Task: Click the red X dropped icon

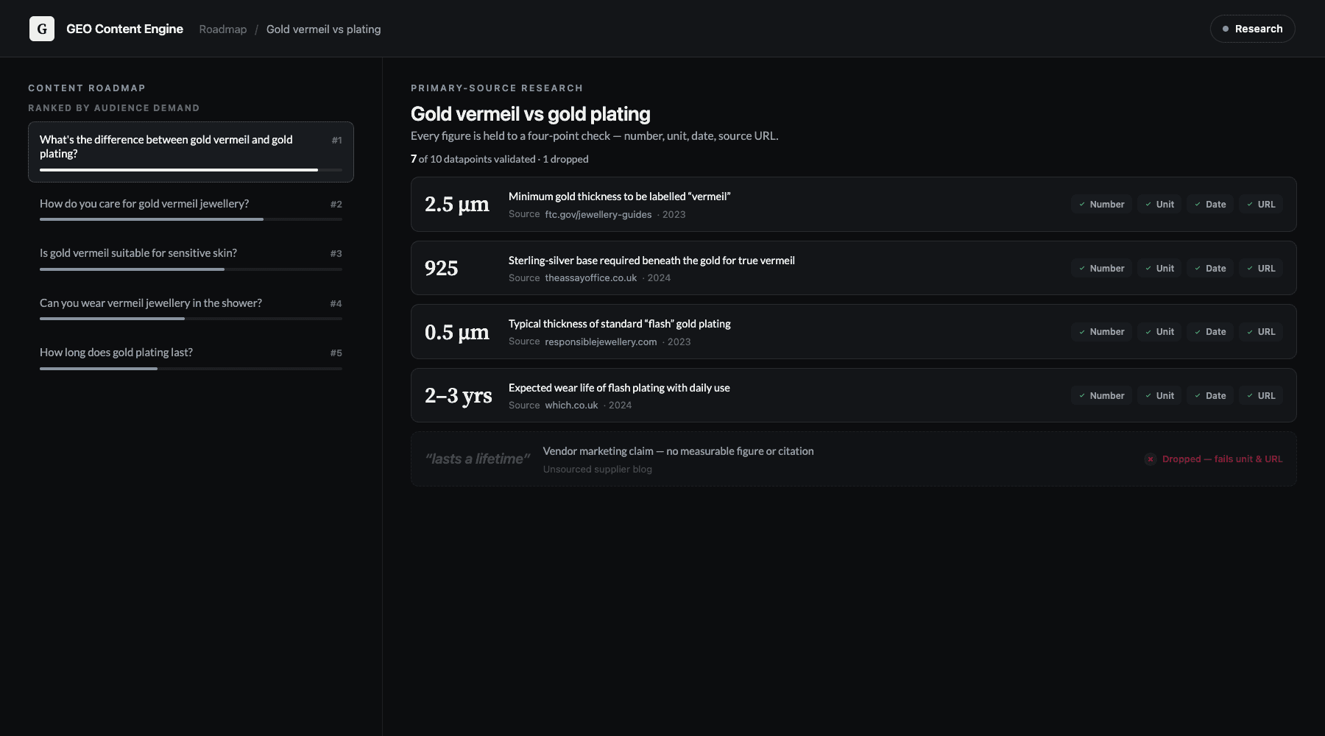Action: [x=1150, y=459]
